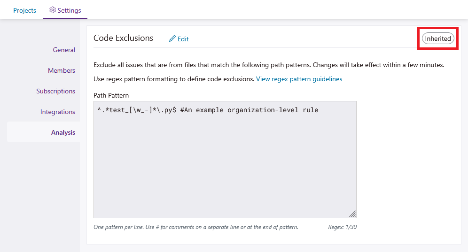Viewport: 468px width, 252px height.
Task: Go to Members settings section
Action: (62, 70)
